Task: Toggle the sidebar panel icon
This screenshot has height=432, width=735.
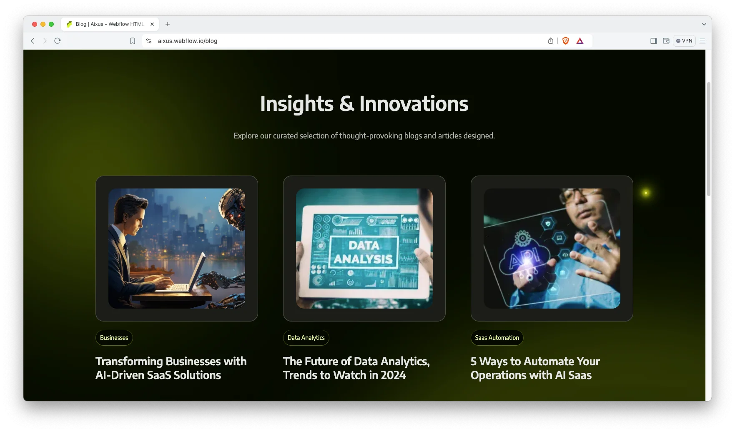Action: coord(654,41)
